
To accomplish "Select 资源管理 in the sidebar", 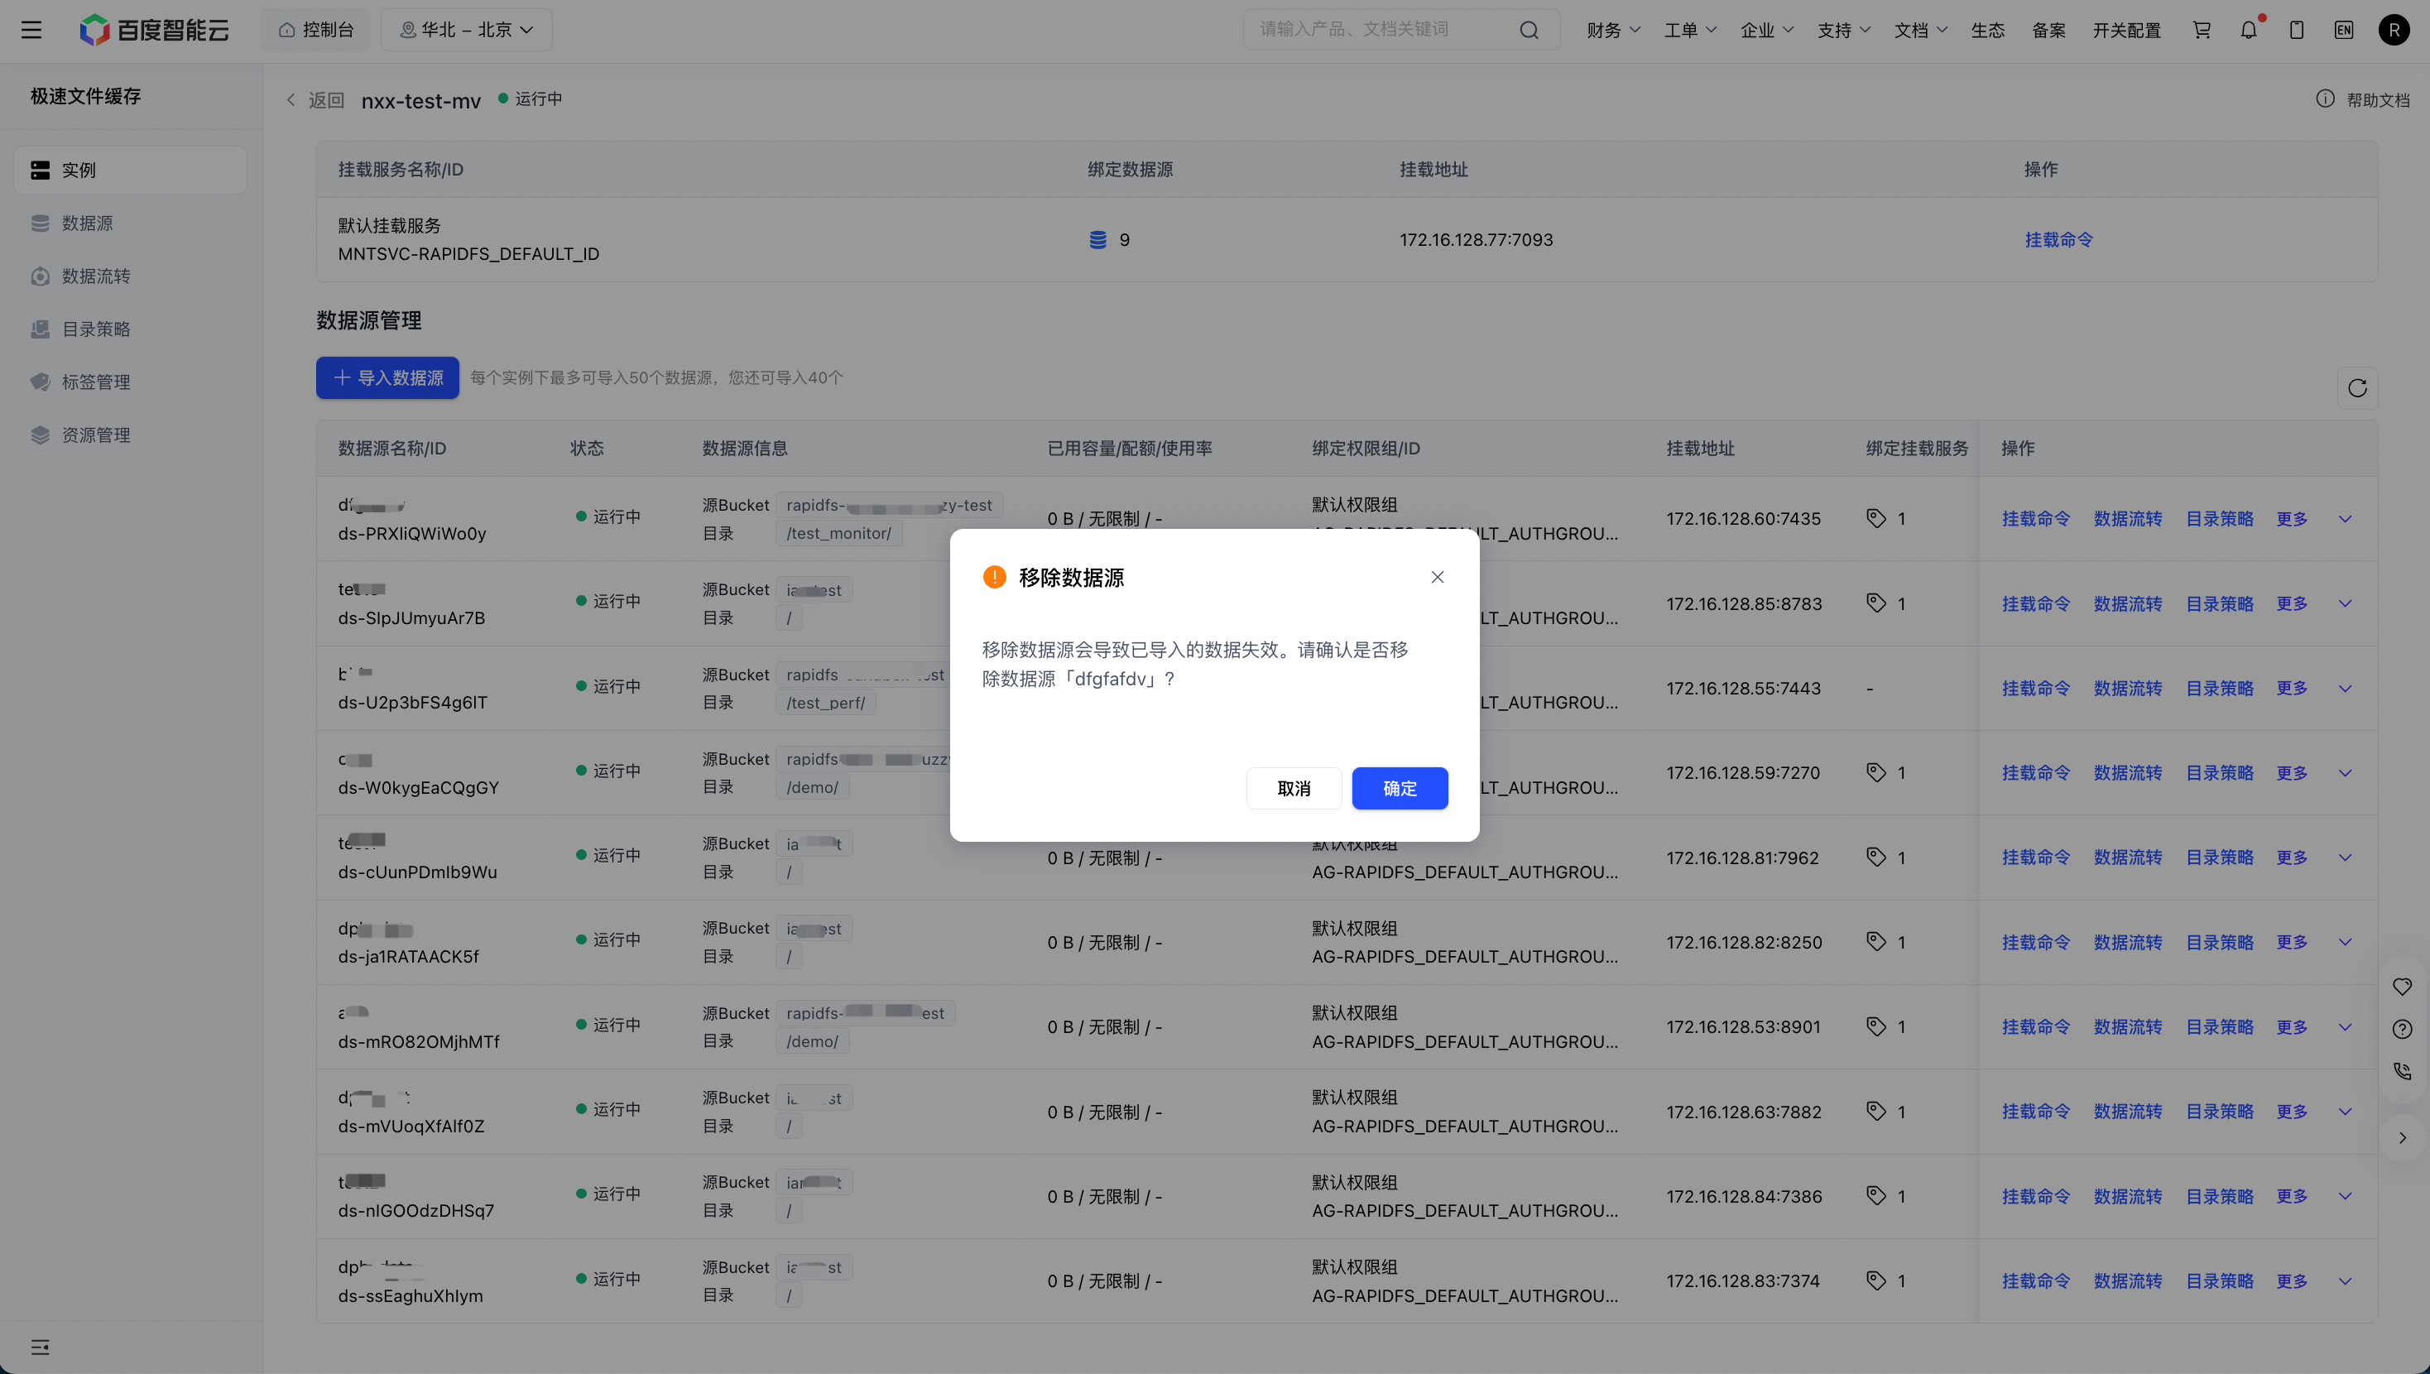I will click(x=130, y=434).
